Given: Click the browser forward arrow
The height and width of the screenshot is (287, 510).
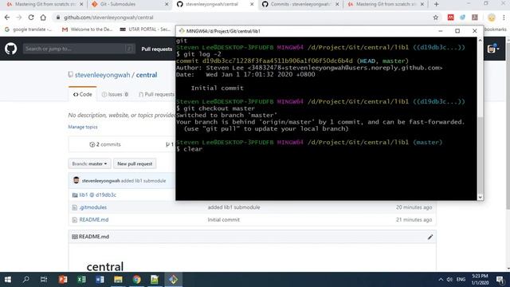Looking at the screenshot, I should click(x=19, y=18).
